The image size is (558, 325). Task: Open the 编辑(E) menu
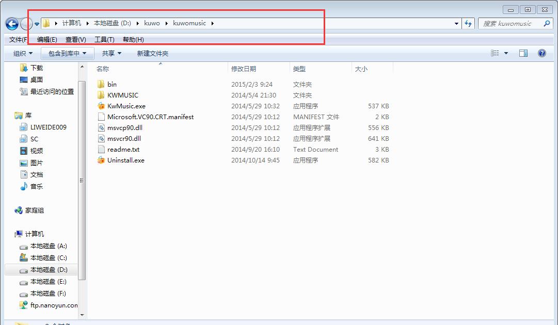tap(47, 40)
